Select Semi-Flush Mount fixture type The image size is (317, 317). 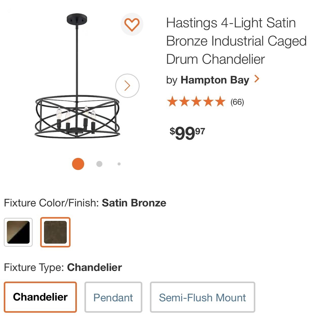202,297
